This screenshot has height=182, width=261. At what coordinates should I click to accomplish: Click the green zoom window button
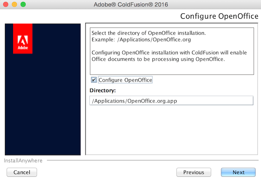[x=23, y=4]
